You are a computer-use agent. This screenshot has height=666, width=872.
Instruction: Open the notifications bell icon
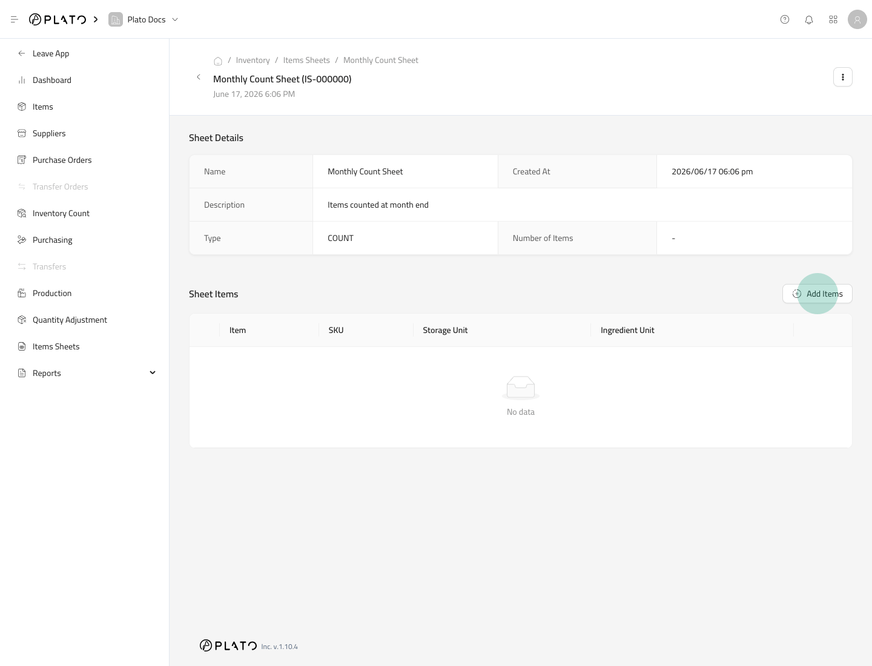point(809,19)
